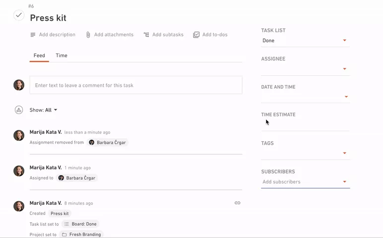The image size is (383, 238).
Task: Expand the Tags dropdown arrow
Action: 345,153
